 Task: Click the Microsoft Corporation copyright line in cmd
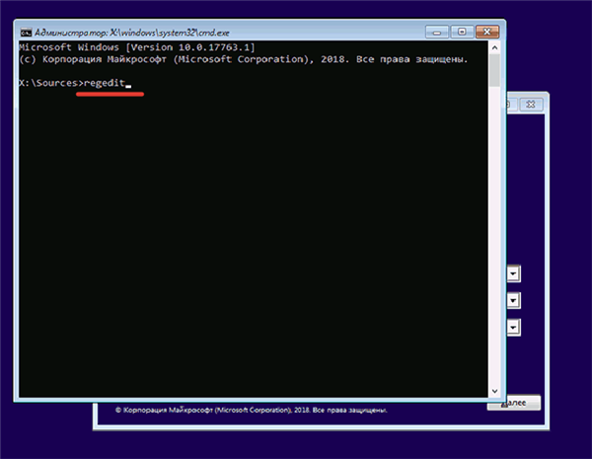point(244,59)
